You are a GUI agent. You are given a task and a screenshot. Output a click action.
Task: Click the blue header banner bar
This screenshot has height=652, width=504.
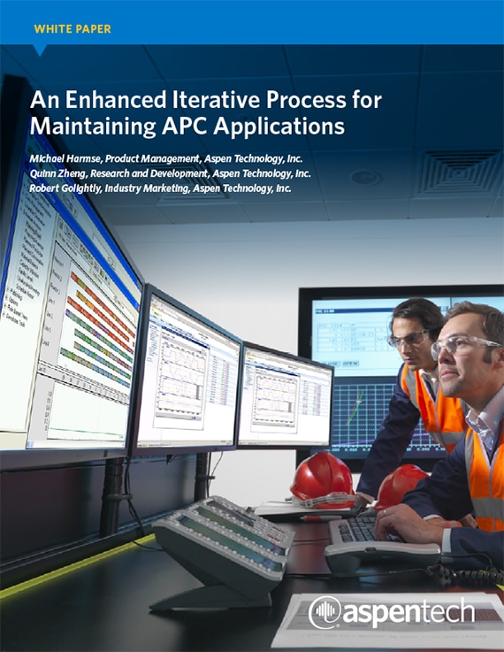point(252,22)
